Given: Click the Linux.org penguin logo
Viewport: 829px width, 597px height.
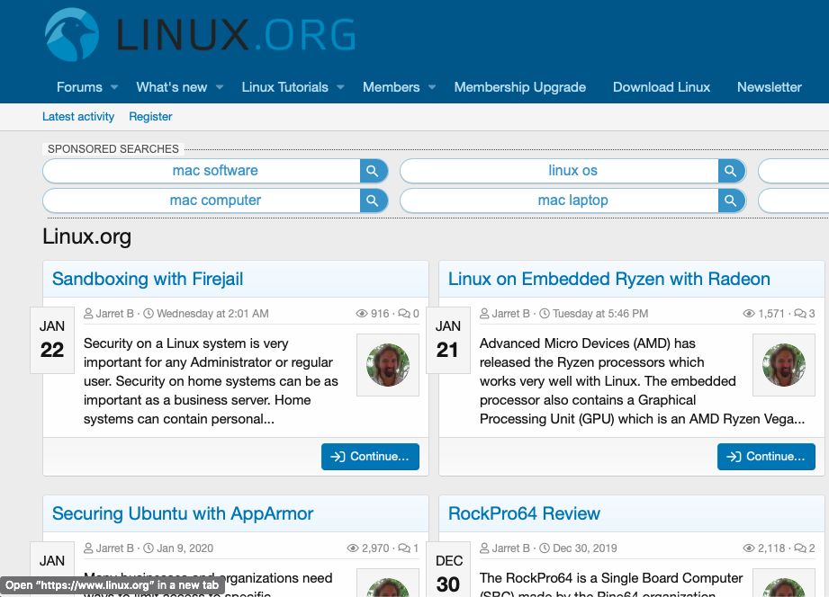Looking at the screenshot, I should tap(72, 34).
